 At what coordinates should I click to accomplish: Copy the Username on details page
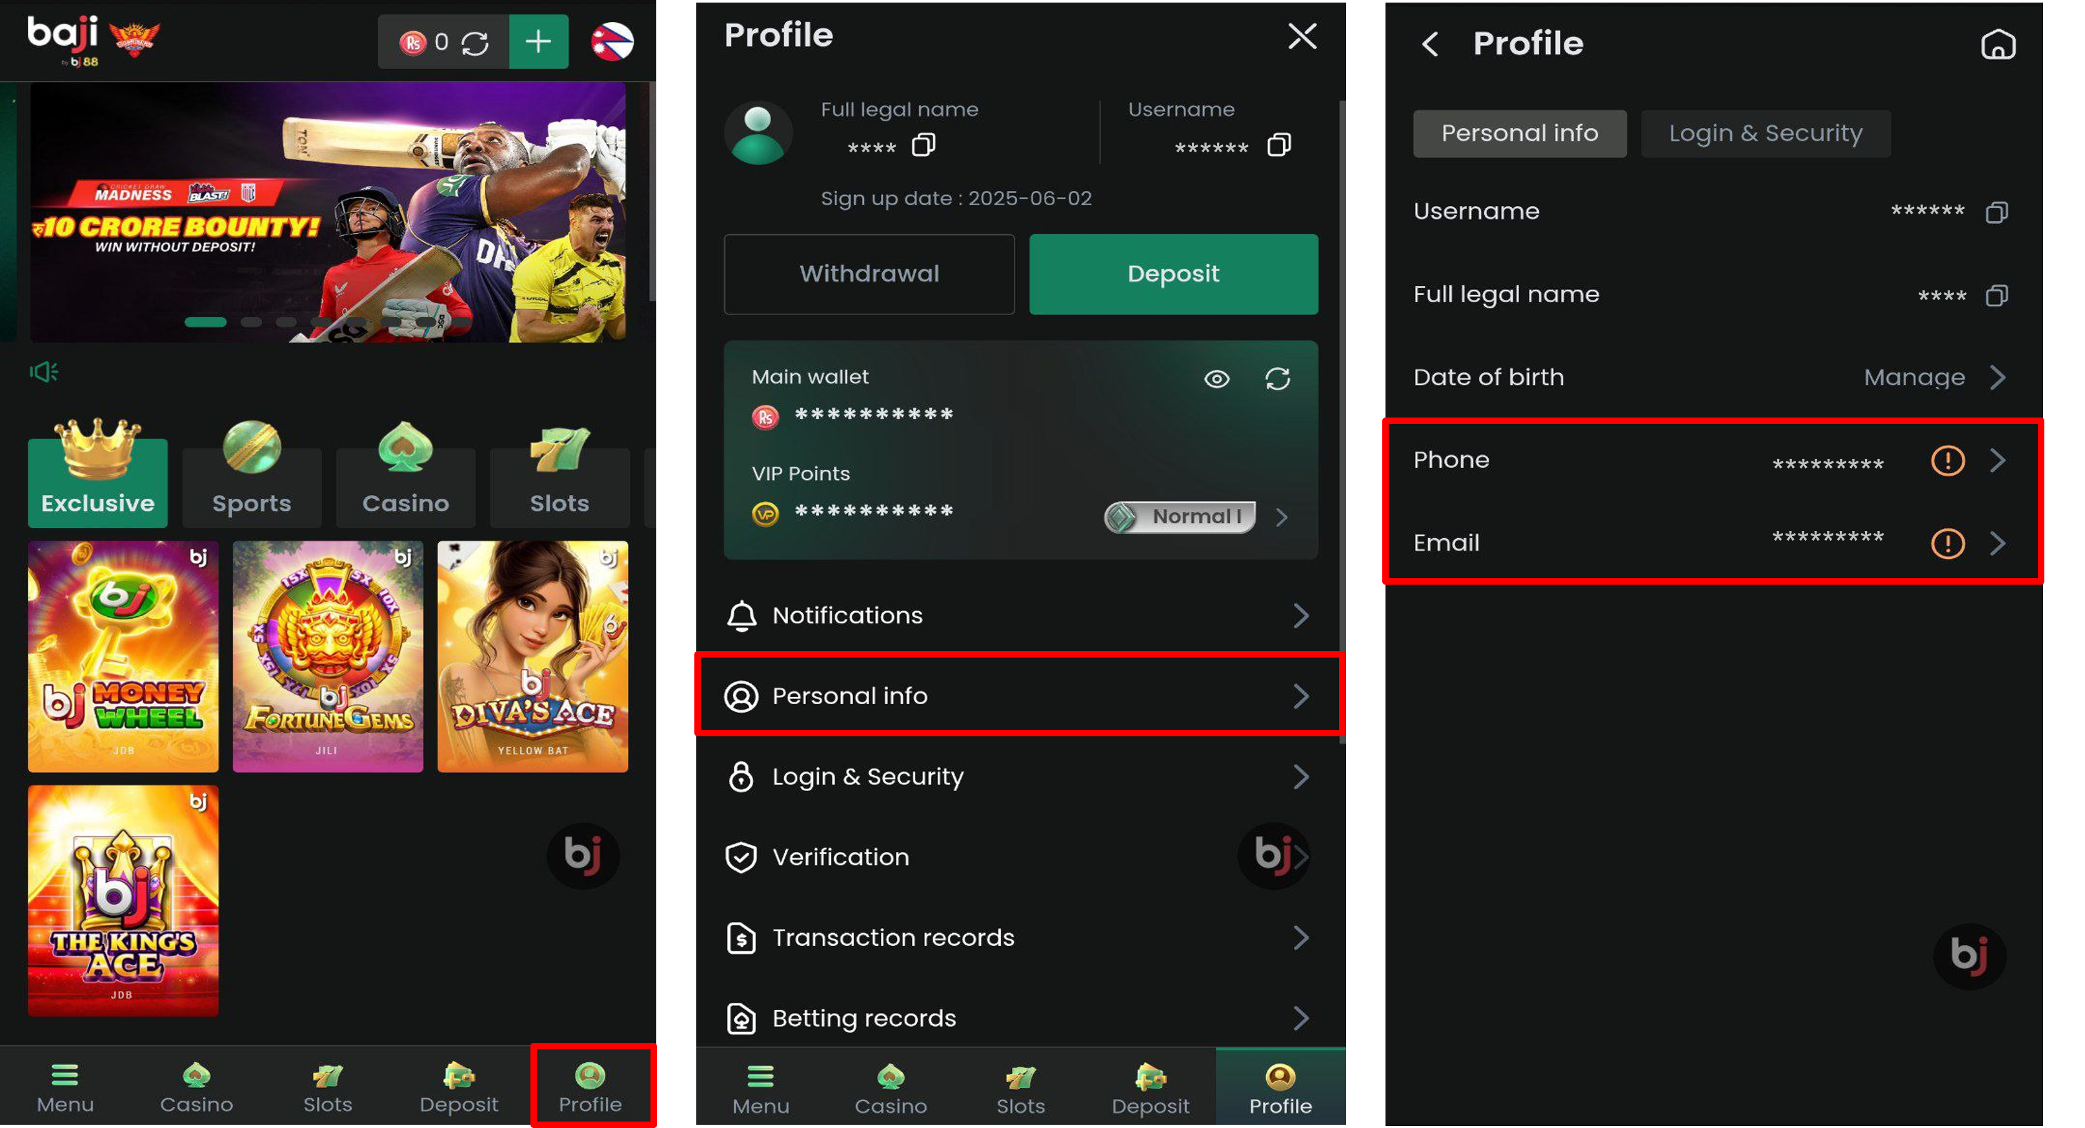(x=1997, y=212)
